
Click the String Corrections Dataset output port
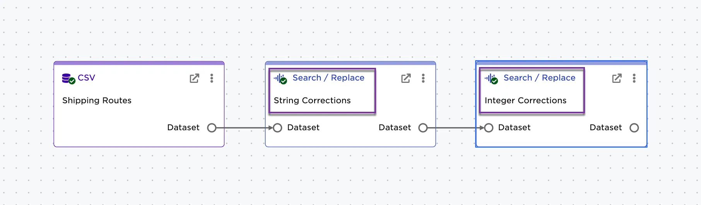point(423,128)
